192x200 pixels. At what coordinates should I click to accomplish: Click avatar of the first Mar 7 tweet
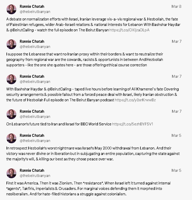click(x=11, y=44)
